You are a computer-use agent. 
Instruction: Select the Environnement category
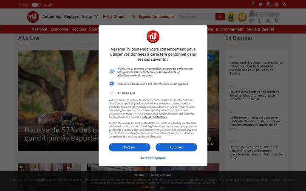pos(229,29)
